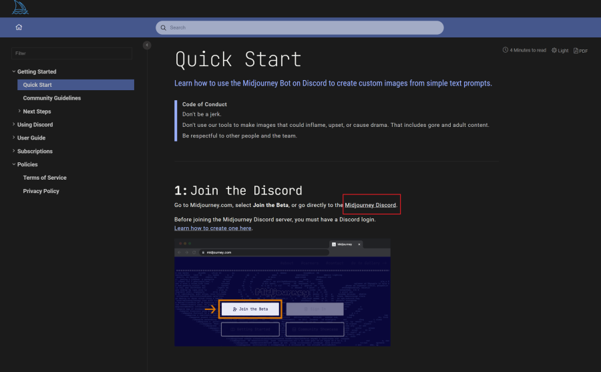Switch to Light theme
The image size is (601, 372).
(x=560, y=51)
